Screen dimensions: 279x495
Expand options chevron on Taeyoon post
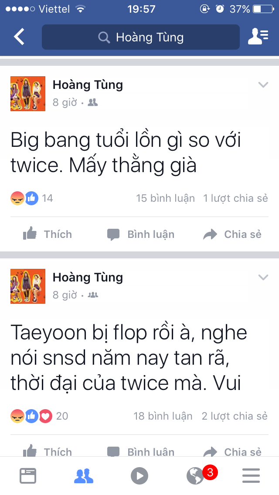pyautogui.click(x=263, y=277)
